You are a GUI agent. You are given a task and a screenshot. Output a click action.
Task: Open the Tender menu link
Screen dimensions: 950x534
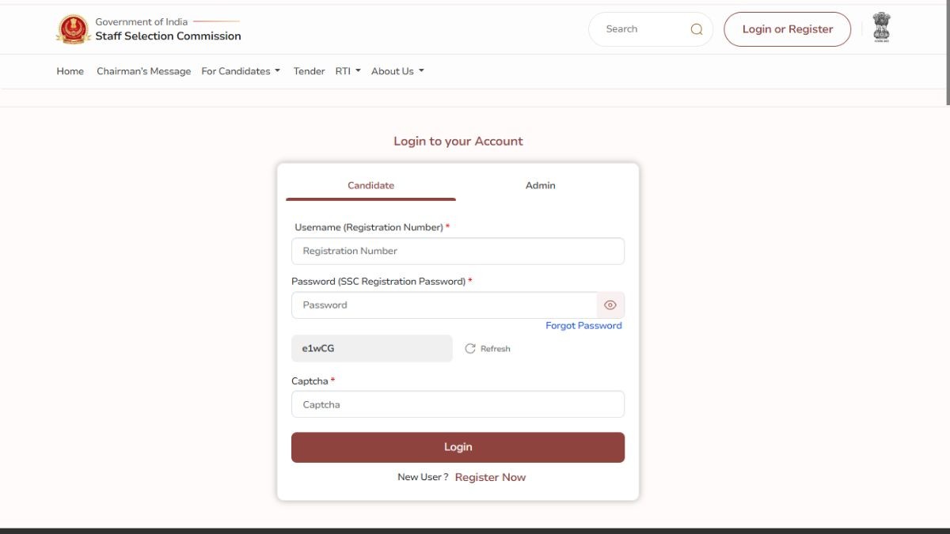click(x=309, y=71)
